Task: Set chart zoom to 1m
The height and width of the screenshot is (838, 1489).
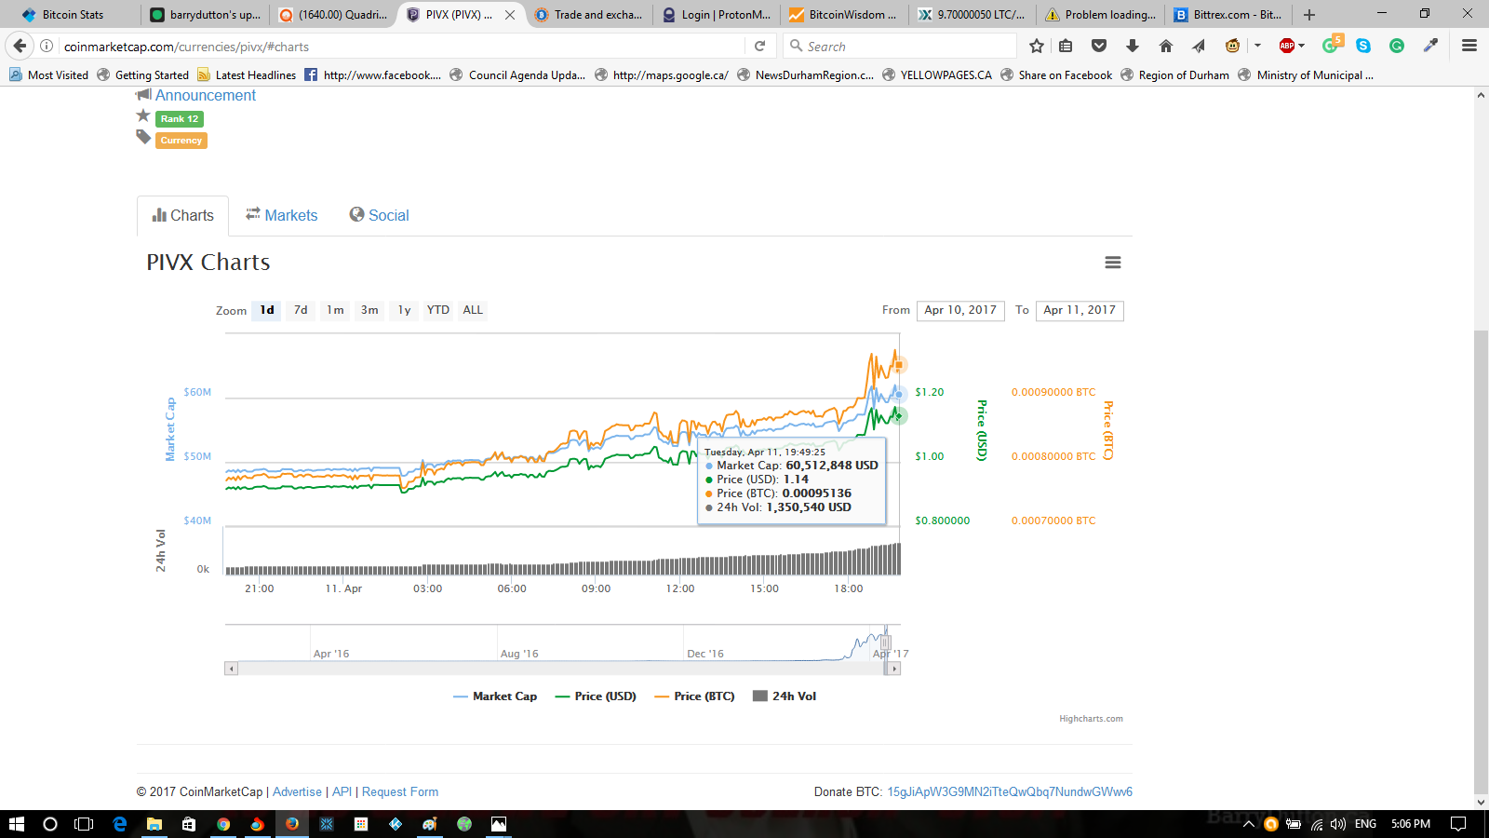Action: (x=335, y=310)
